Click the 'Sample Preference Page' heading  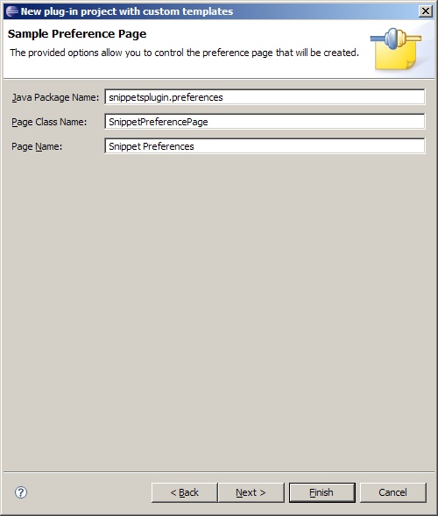click(x=77, y=34)
